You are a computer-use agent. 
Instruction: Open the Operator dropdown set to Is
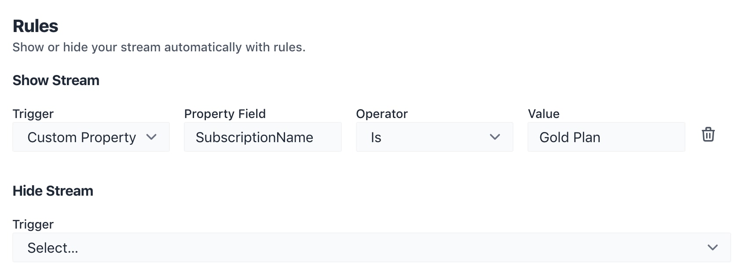pos(434,137)
